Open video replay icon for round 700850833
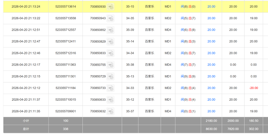This screenshot has height=136, width=268. pyautogui.click(x=110, y=53)
